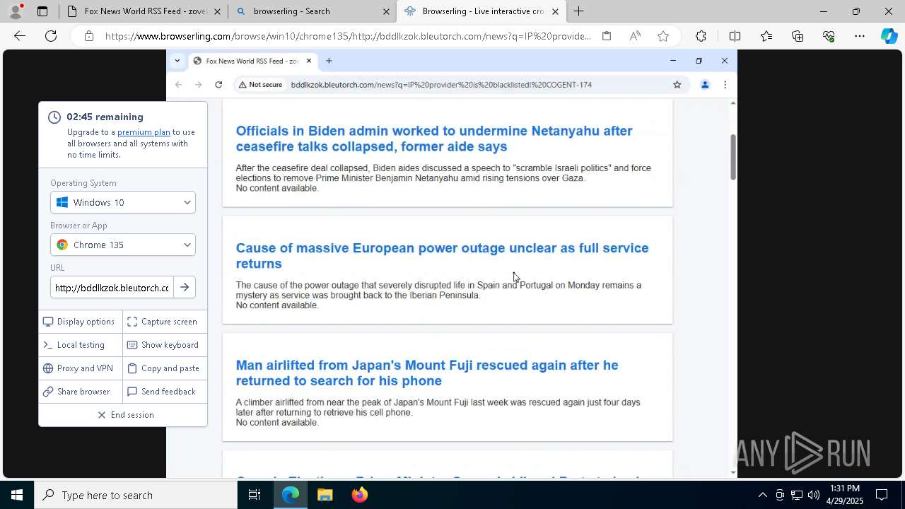This screenshot has width=905, height=509.
Task: Open Local testing
Action: point(79,345)
